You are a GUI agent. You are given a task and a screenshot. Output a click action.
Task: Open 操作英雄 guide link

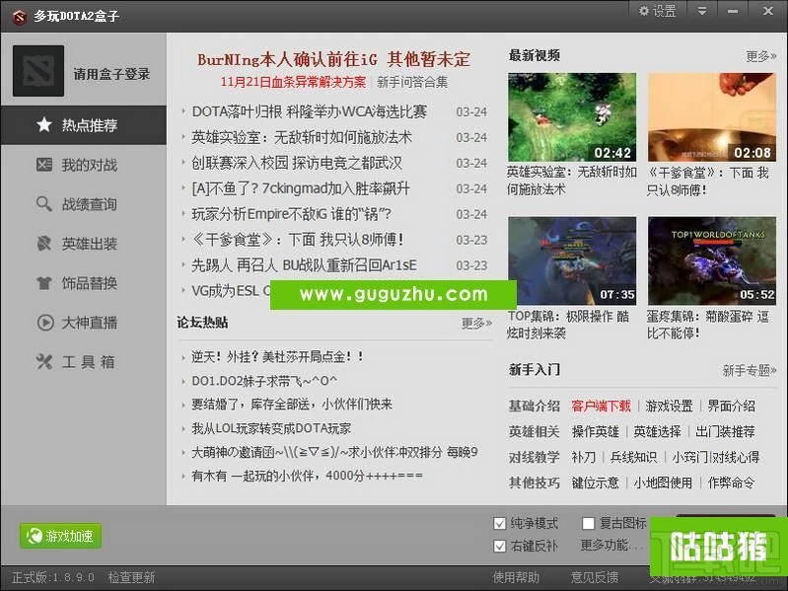[595, 432]
